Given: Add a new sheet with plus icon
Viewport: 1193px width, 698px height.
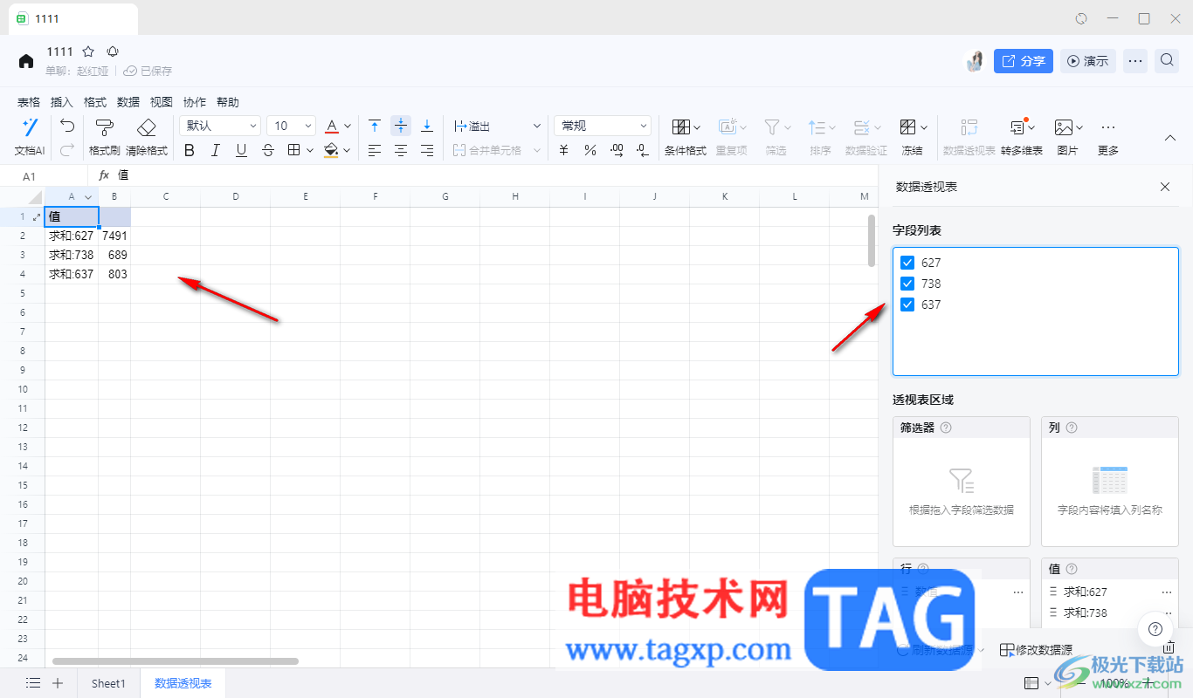Looking at the screenshot, I should 58,683.
